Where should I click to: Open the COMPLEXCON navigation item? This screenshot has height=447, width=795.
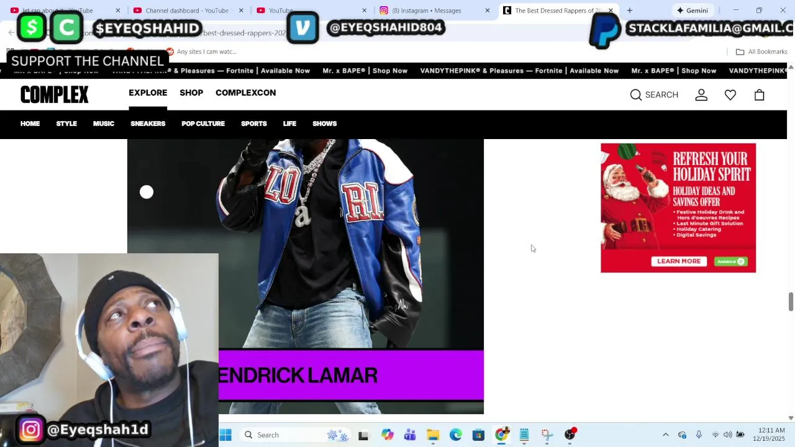[245, 93]
